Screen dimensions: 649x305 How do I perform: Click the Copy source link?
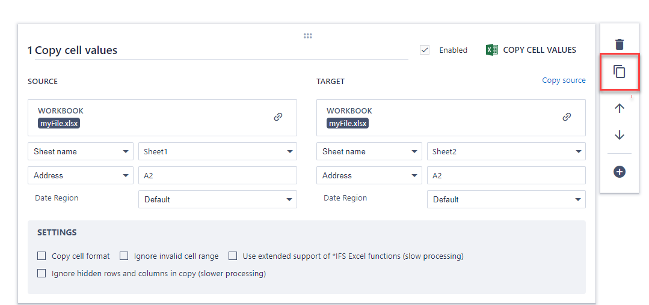coord(564,80)
